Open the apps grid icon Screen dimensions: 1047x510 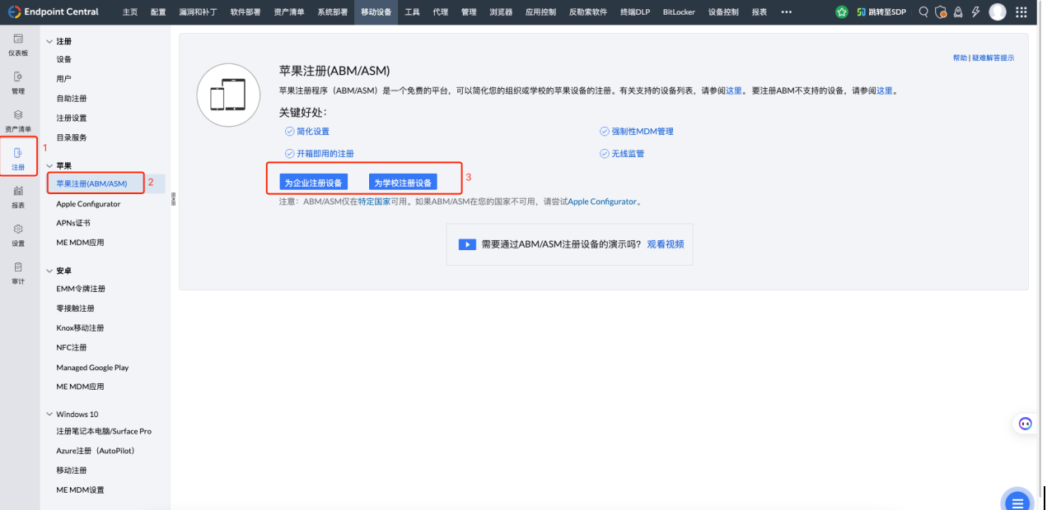click(x=1021, y=12)
